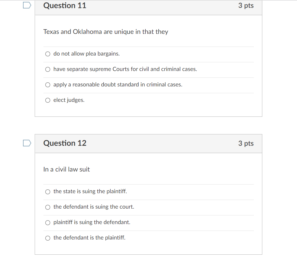Image resolution: width=297 pixels, height=262 pixels.
Task: Click the Question 12 header title
Action: [65, 143]
